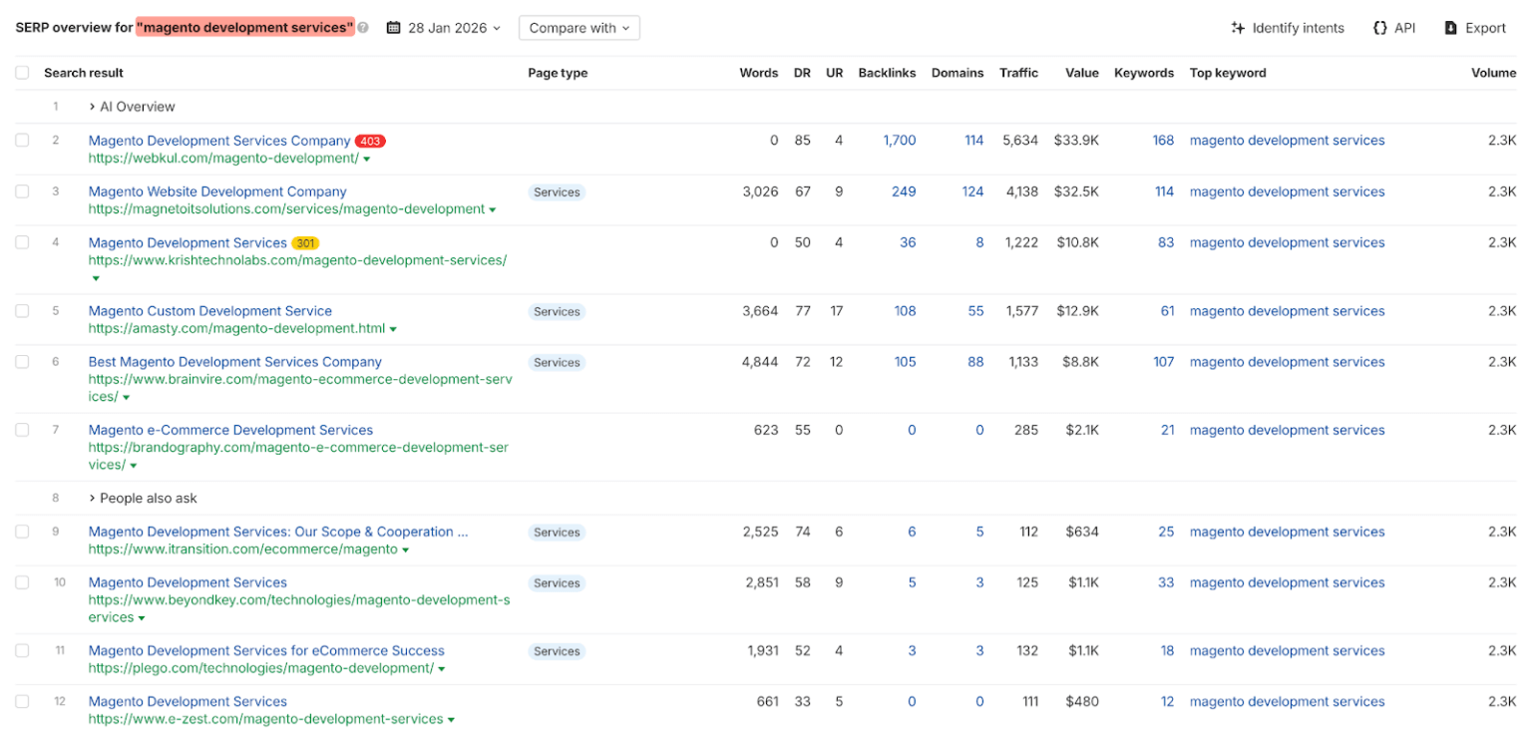Click the Traffic column header
Viewport: 1532px width, 735px height.
(x=1018, y=73)
